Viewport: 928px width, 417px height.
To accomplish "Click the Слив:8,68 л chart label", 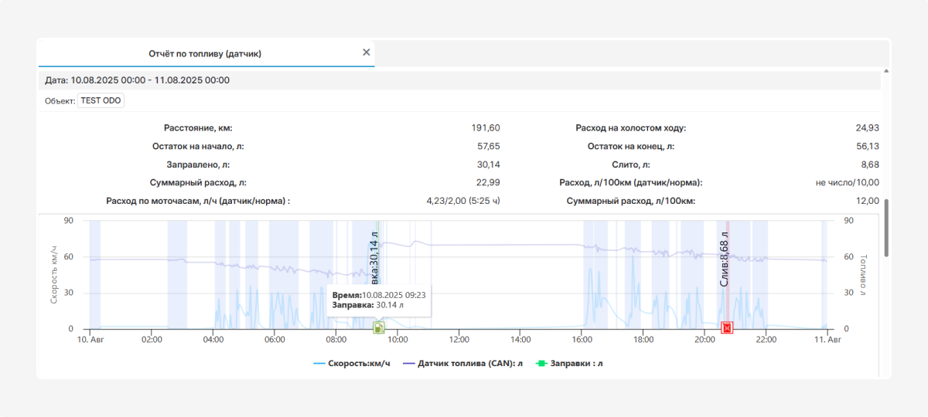I will [725, 259].
